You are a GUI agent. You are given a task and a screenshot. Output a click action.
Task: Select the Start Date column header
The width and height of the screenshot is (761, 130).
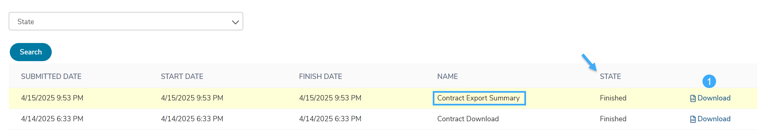(x=182, y=77)
